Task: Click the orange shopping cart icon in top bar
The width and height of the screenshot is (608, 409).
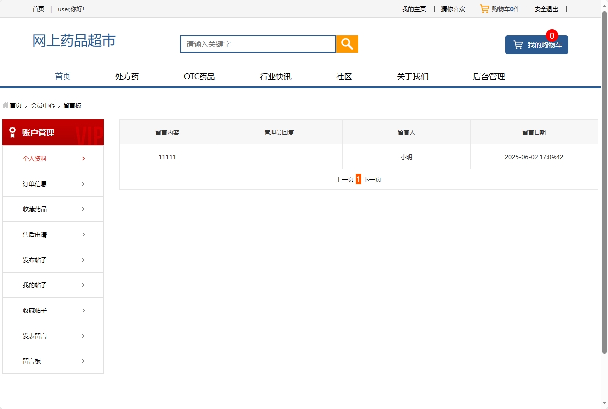Action: point(484,8)
